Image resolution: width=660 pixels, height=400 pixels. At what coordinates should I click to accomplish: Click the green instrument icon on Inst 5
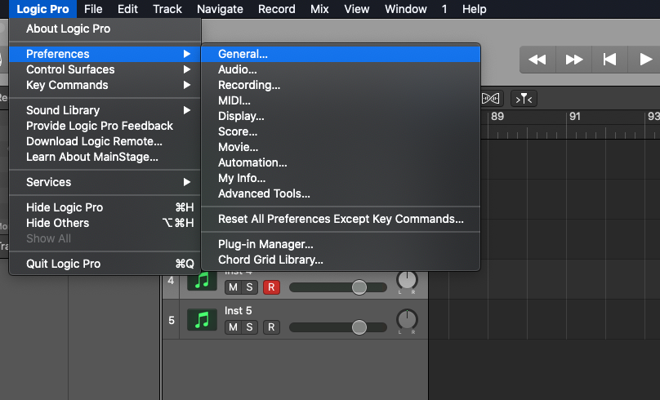202,320
